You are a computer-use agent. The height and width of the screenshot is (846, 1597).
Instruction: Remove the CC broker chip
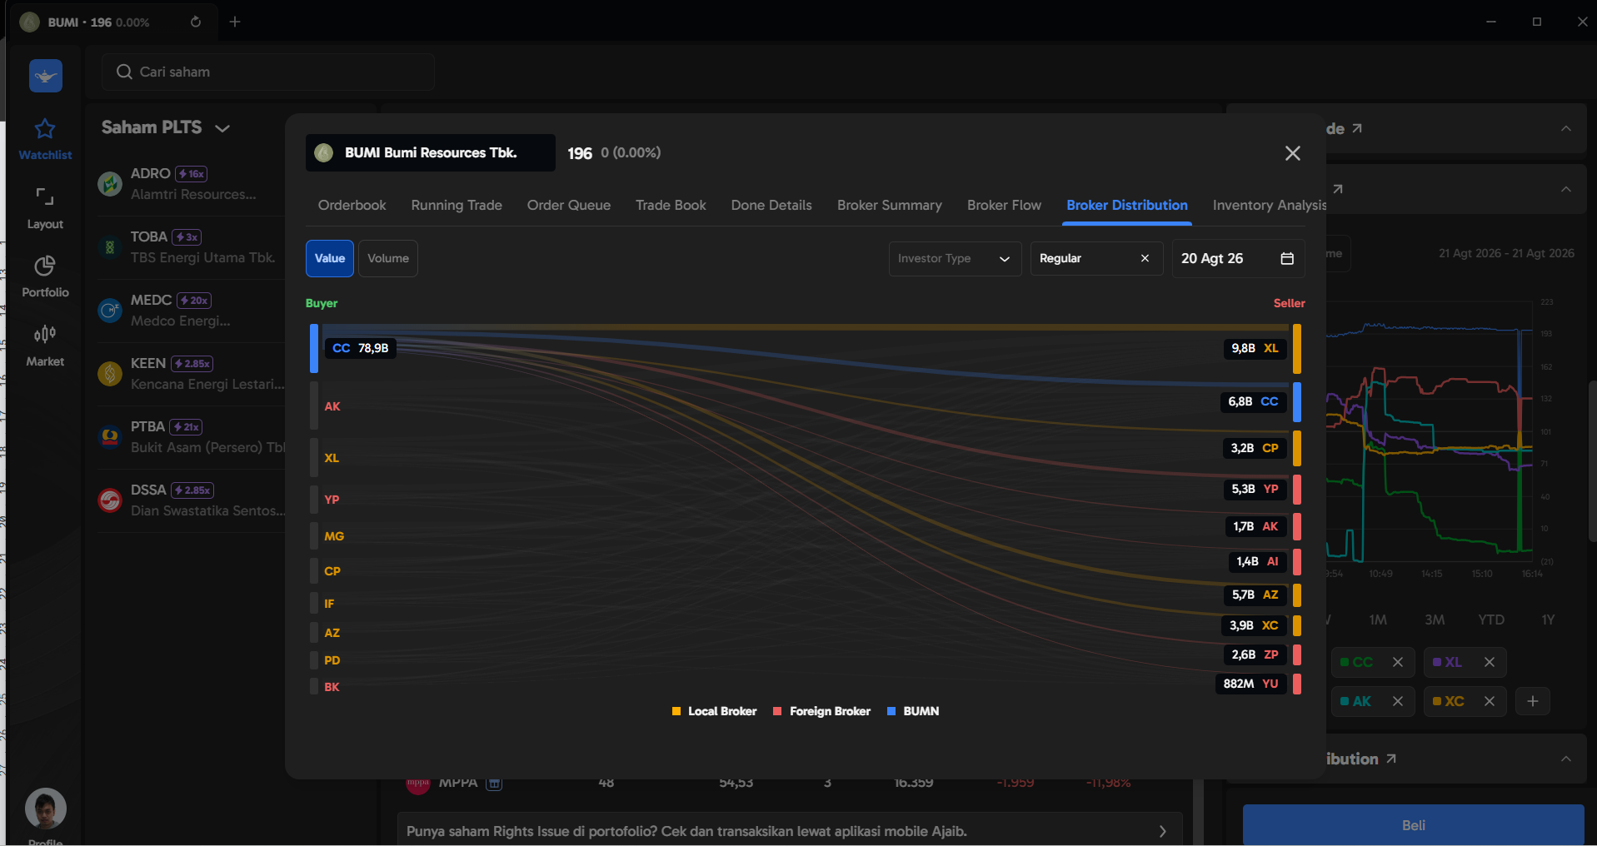[x=1398, y=662]
